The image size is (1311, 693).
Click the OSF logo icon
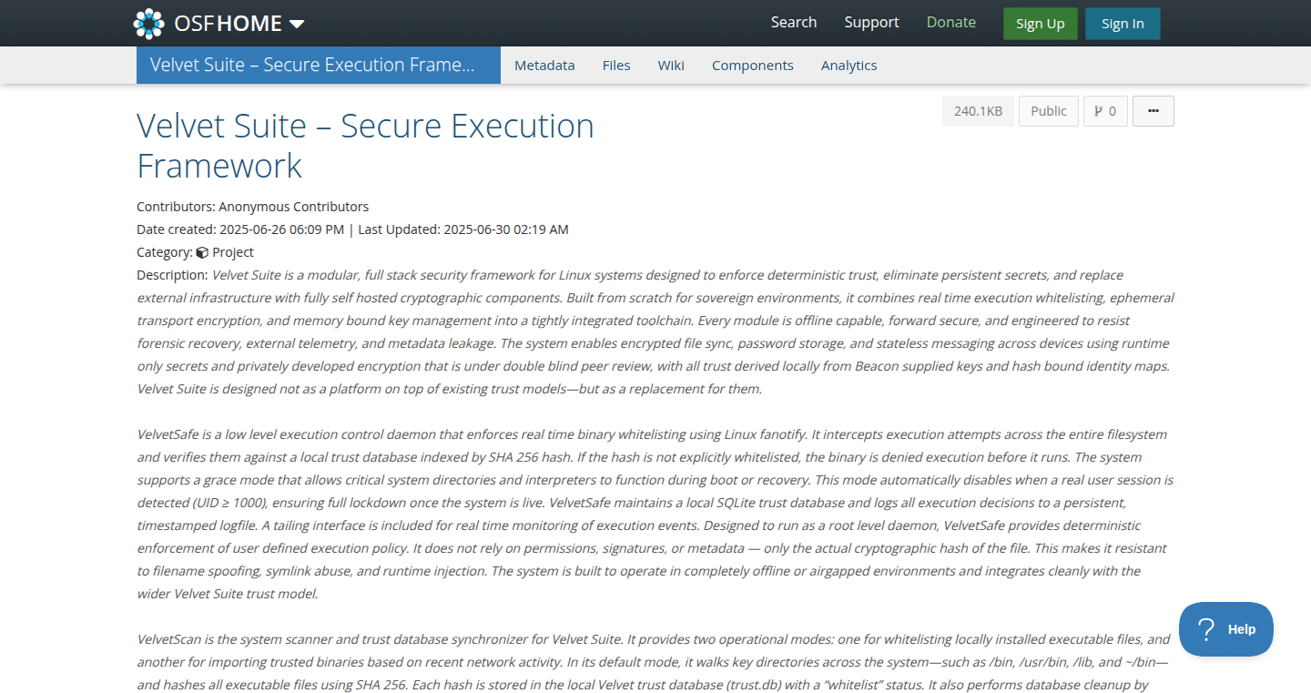tap(148, 24)
